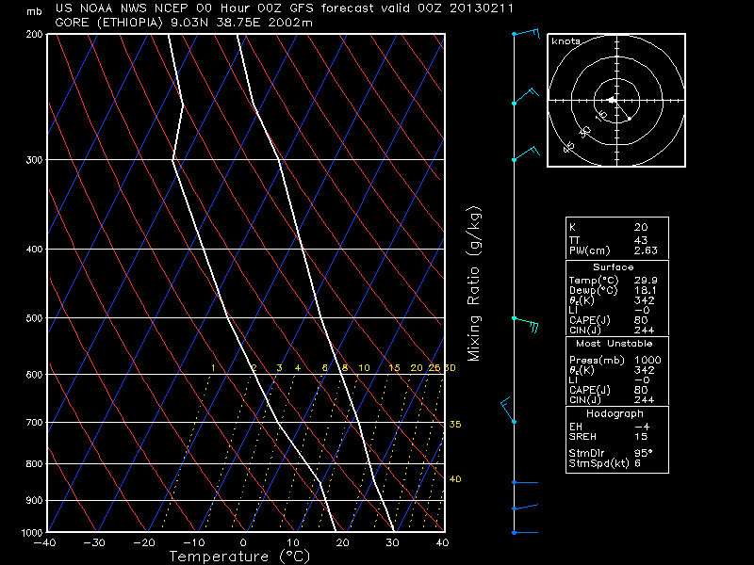Click the surface Dewp(°C) value 18.1
This screenshot has height=565, width=754.
point(646,290)
